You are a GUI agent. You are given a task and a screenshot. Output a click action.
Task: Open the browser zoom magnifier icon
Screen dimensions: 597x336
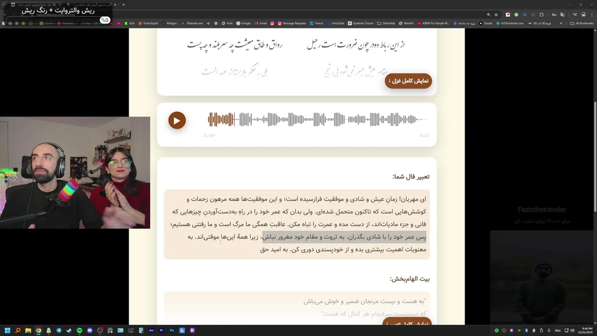(x=488, y=14)
